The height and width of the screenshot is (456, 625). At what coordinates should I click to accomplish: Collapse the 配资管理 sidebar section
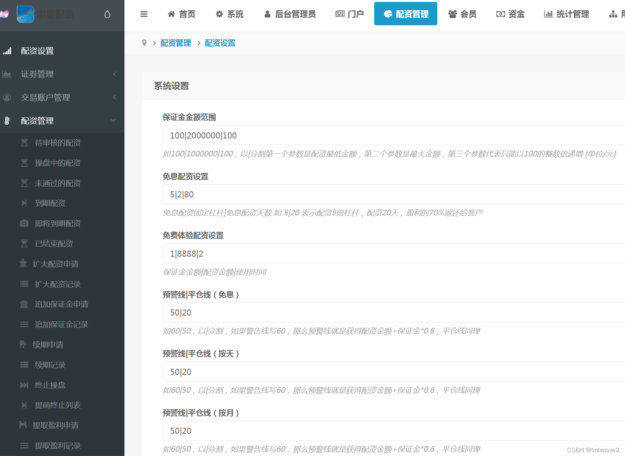point(62,121)
